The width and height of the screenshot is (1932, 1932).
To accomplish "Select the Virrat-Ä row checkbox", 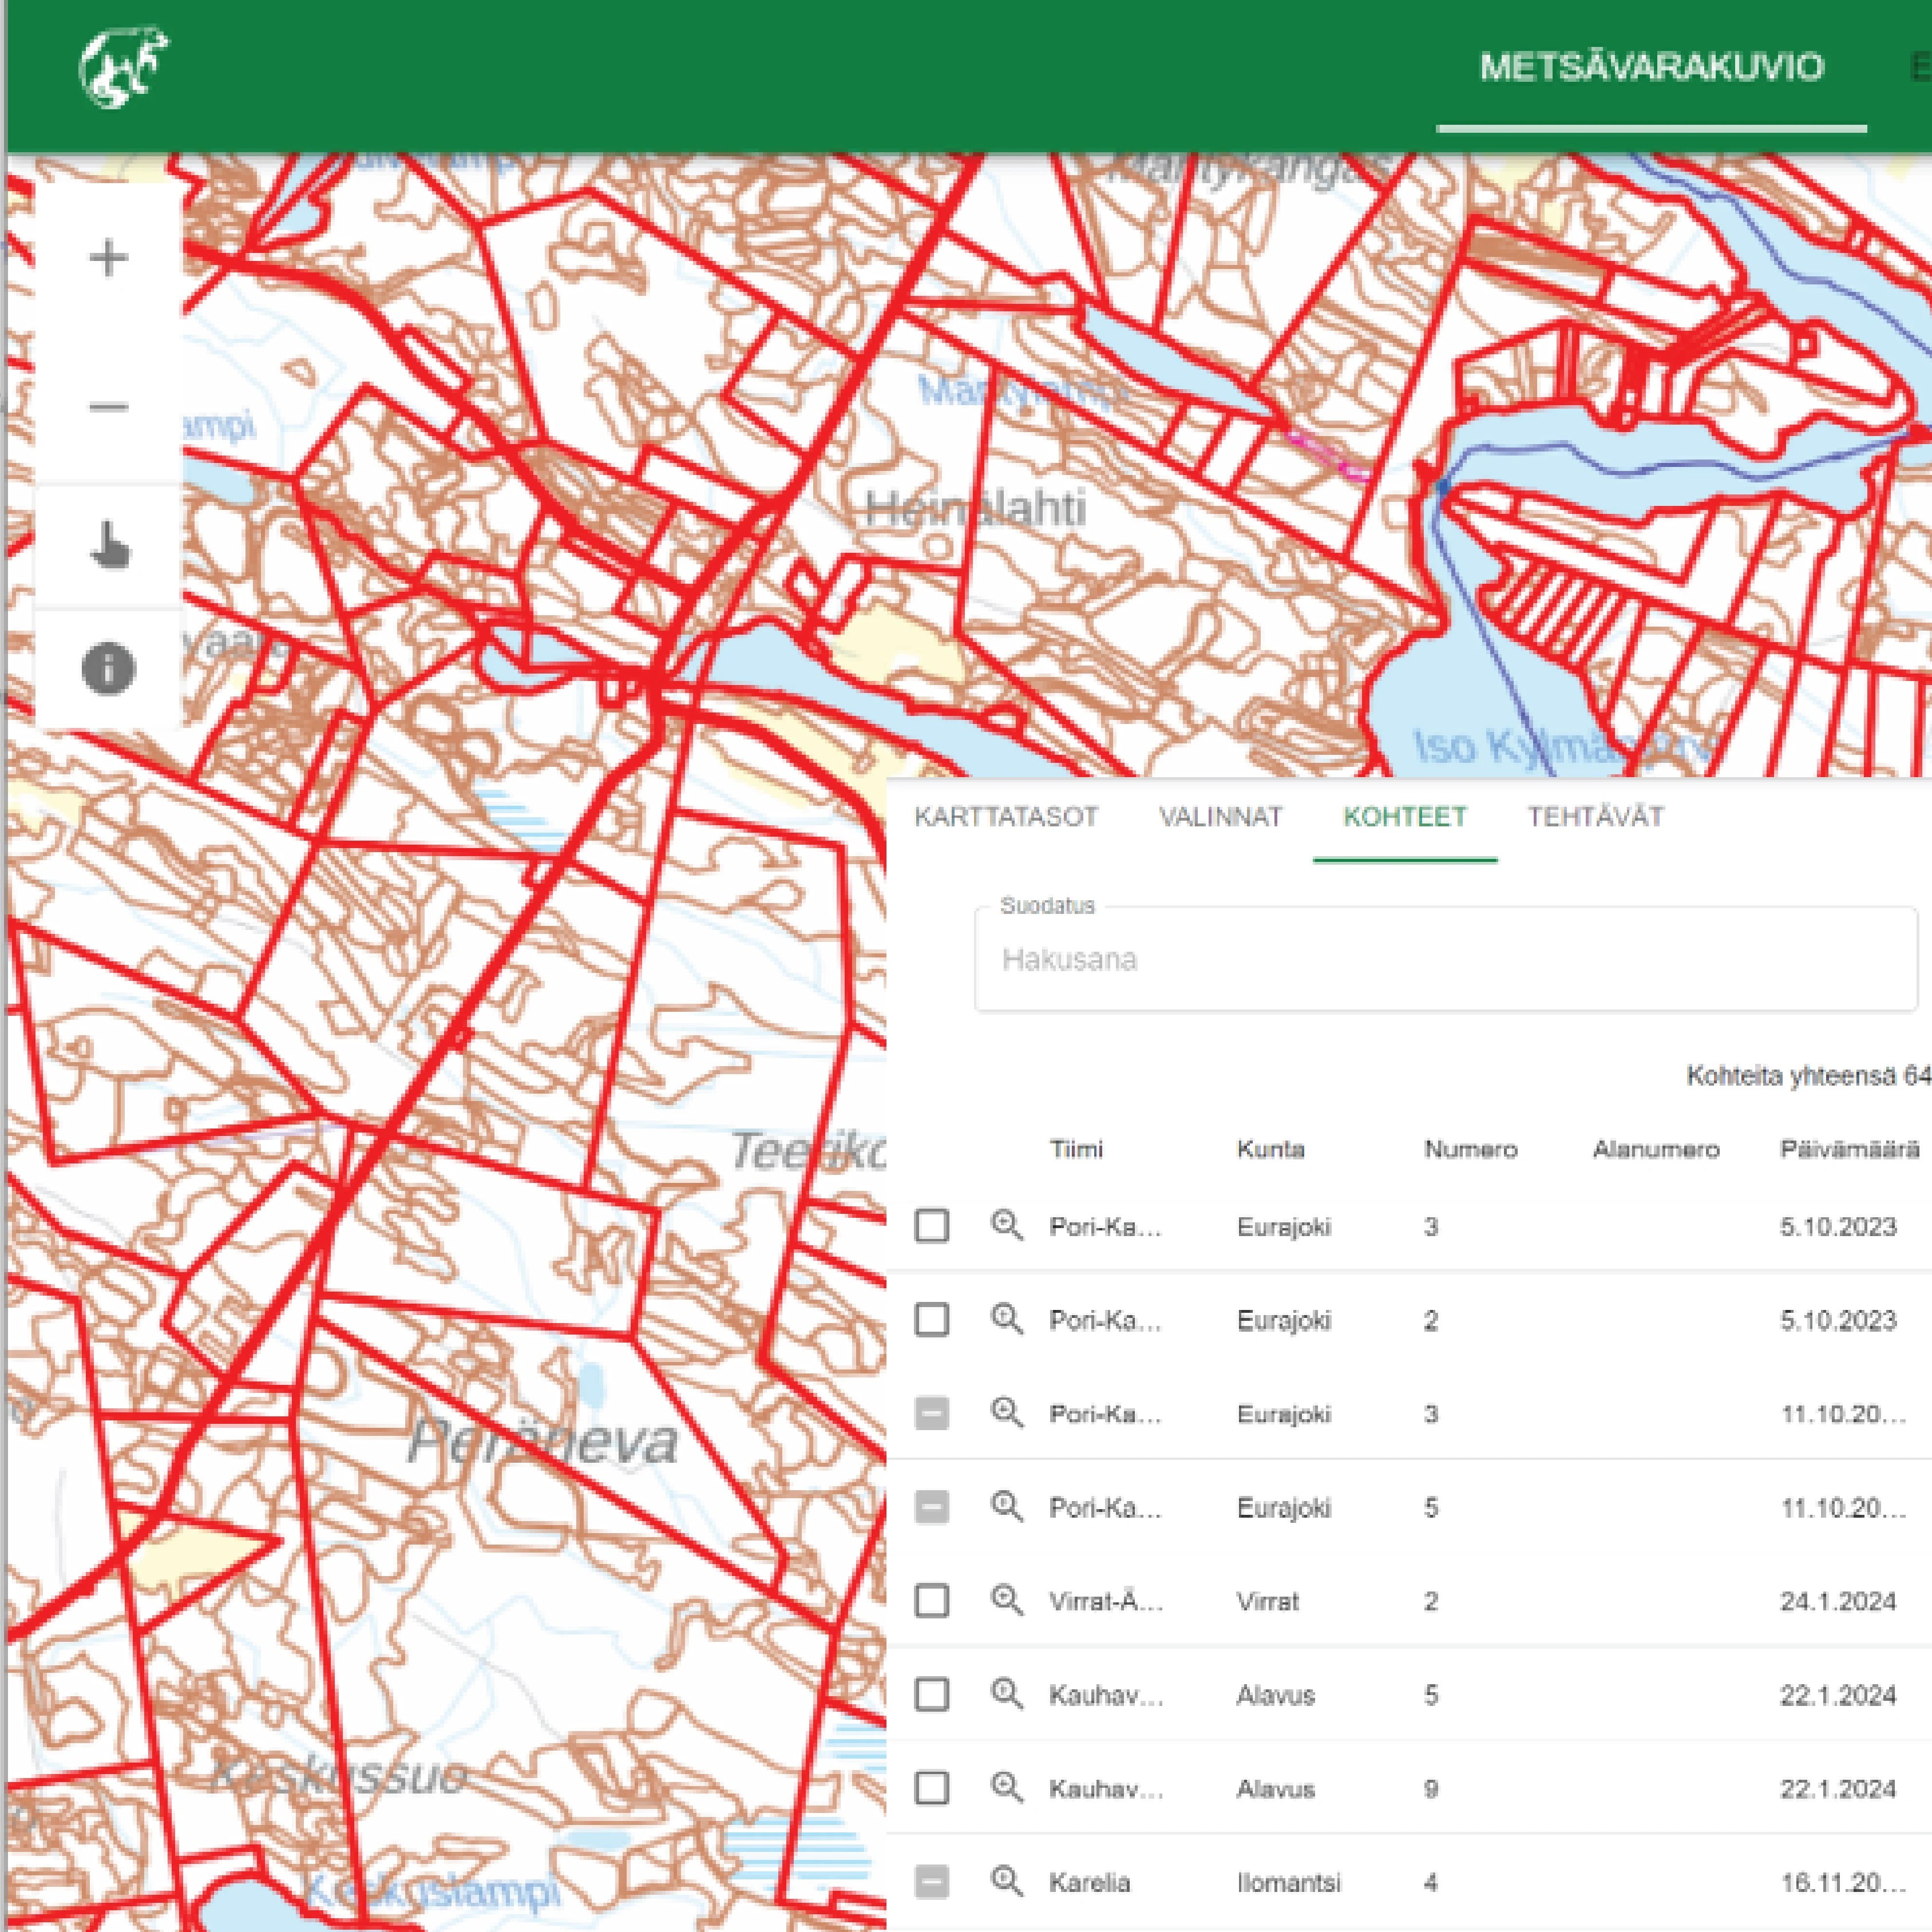I will point(932,1601).
